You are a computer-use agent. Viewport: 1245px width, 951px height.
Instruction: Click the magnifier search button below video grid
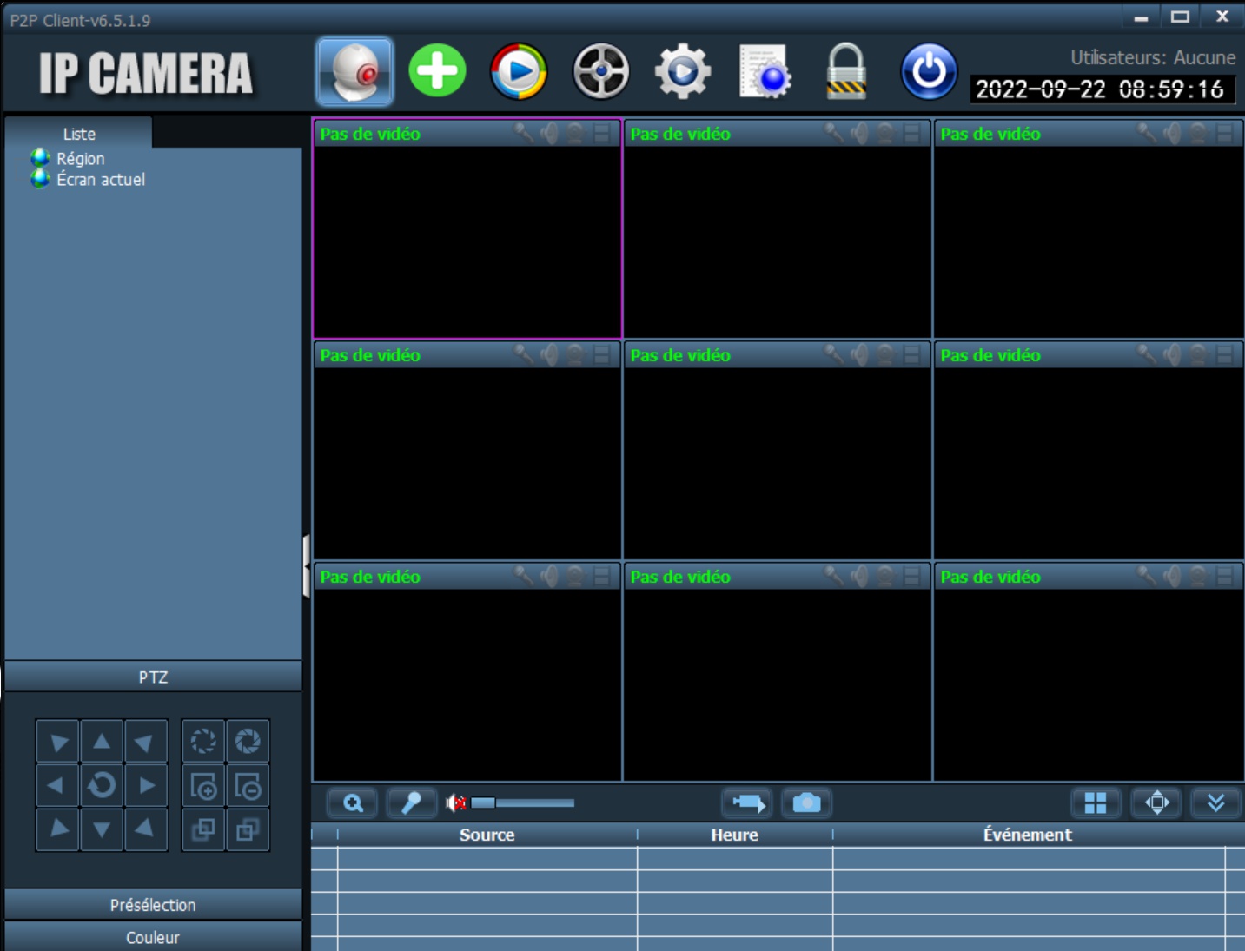[x=352, y=802]
